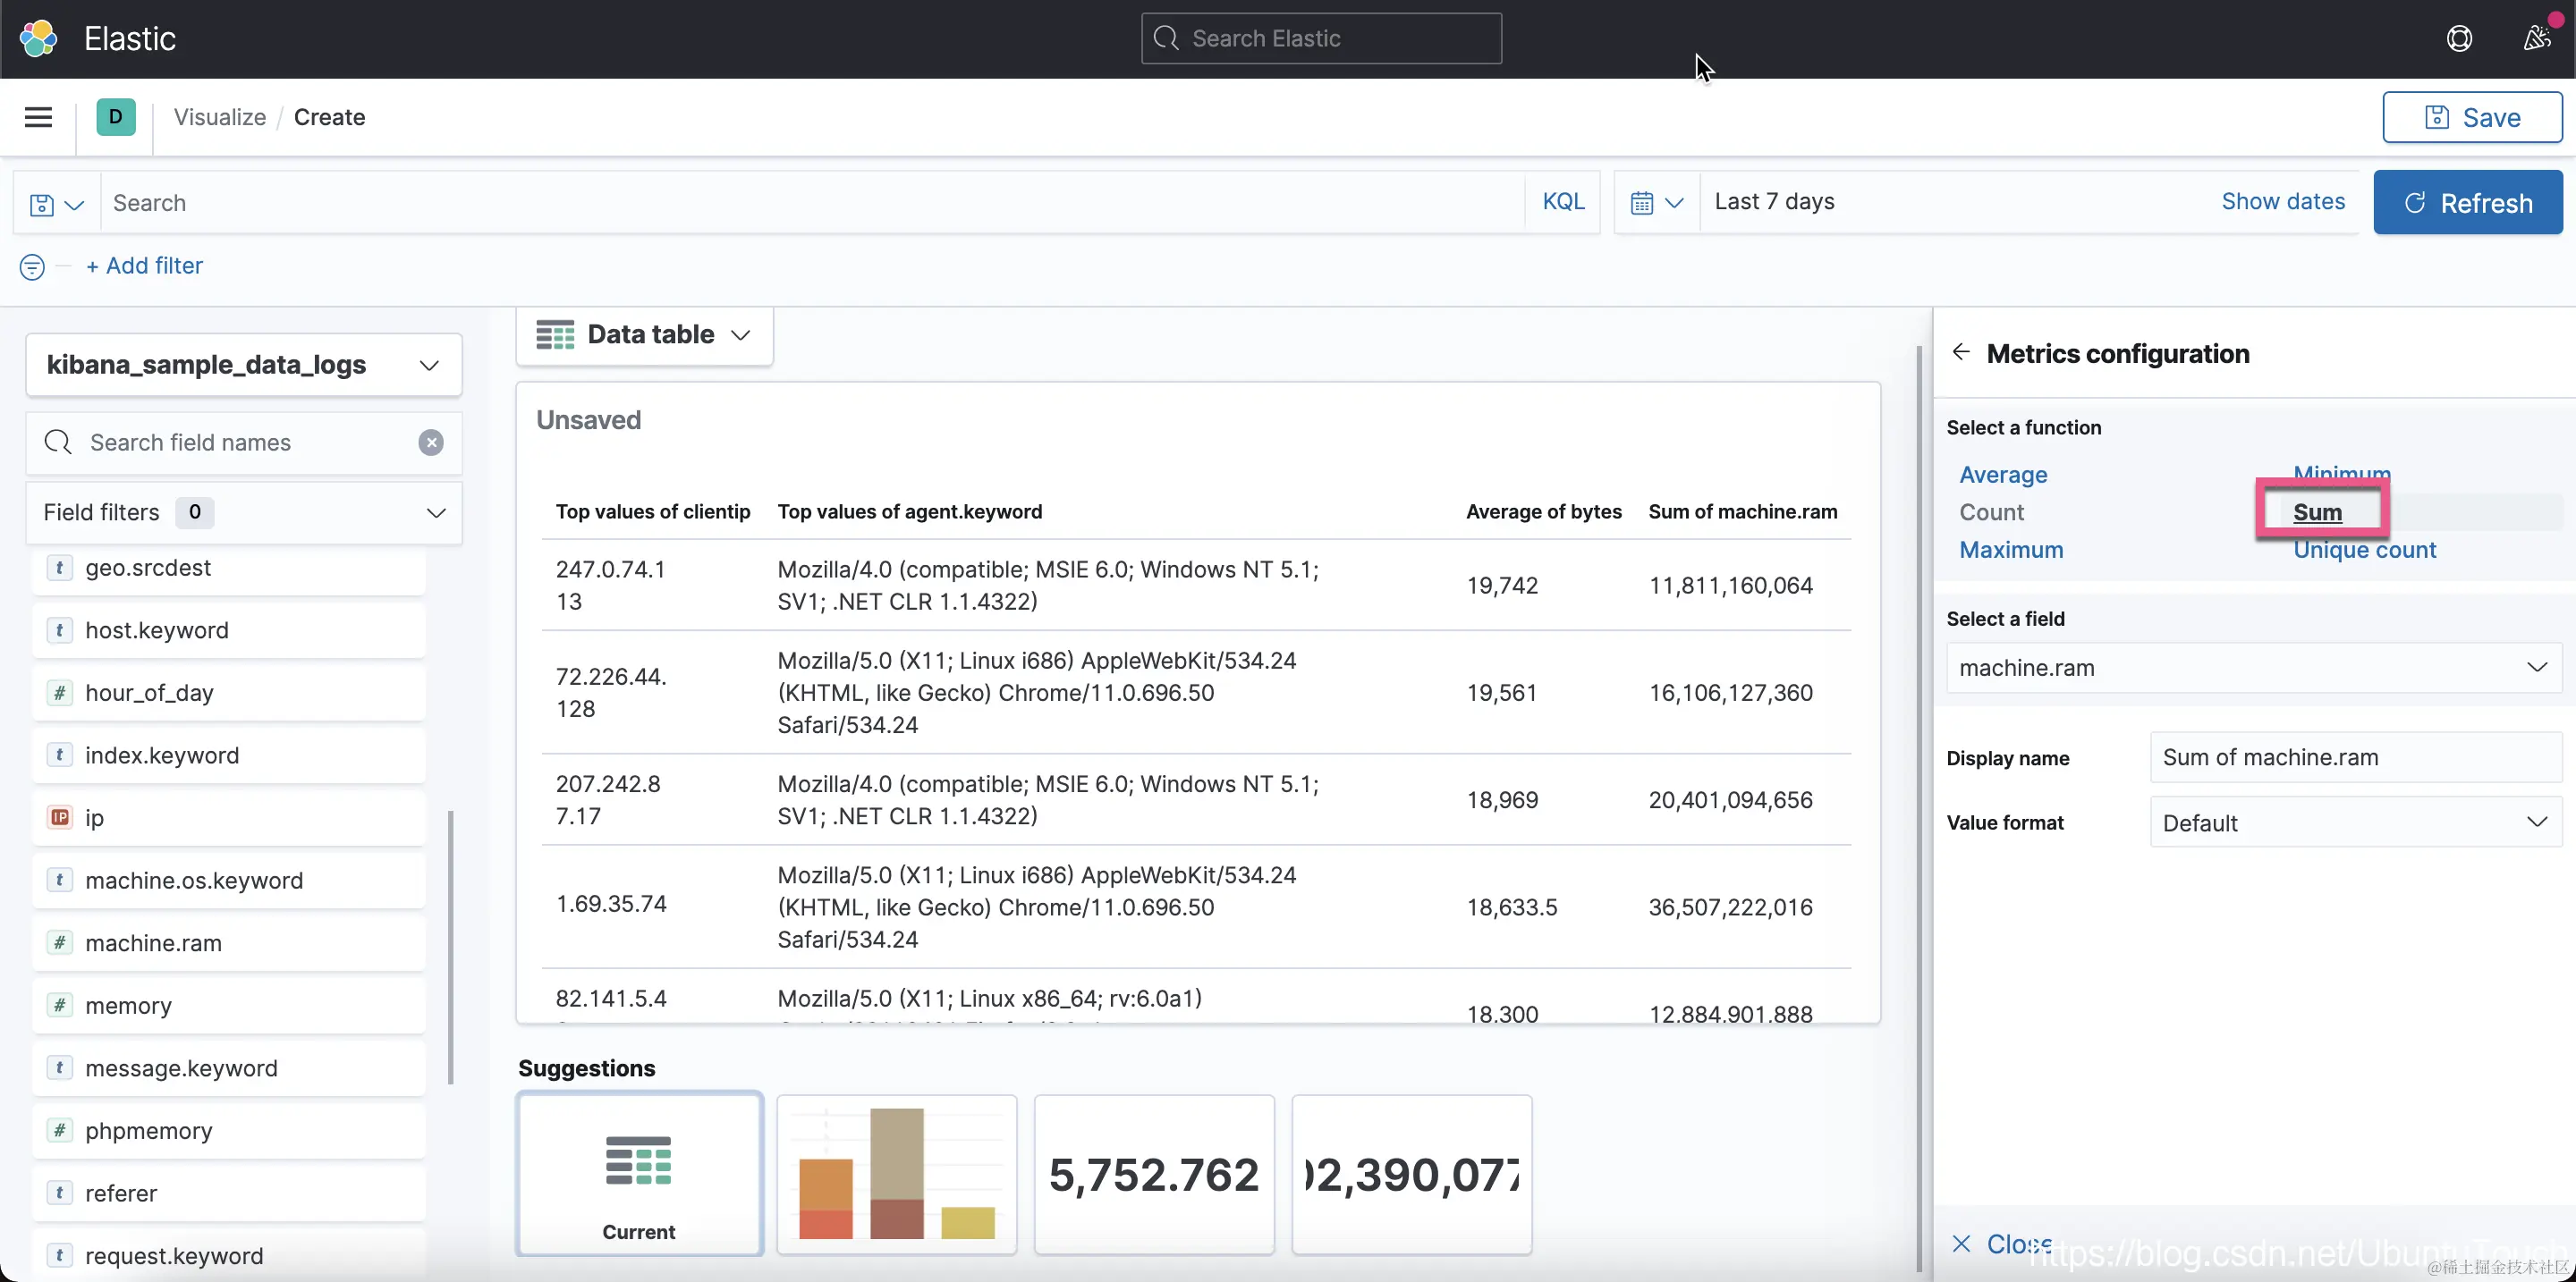Screen dimensions: 2576x1282
Task: Choose the stacked bar chart suggestion
Action: pos(896,1174)
